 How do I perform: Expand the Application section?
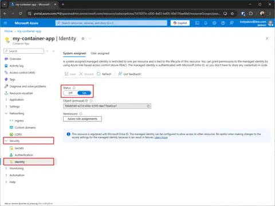click(6, 100)
